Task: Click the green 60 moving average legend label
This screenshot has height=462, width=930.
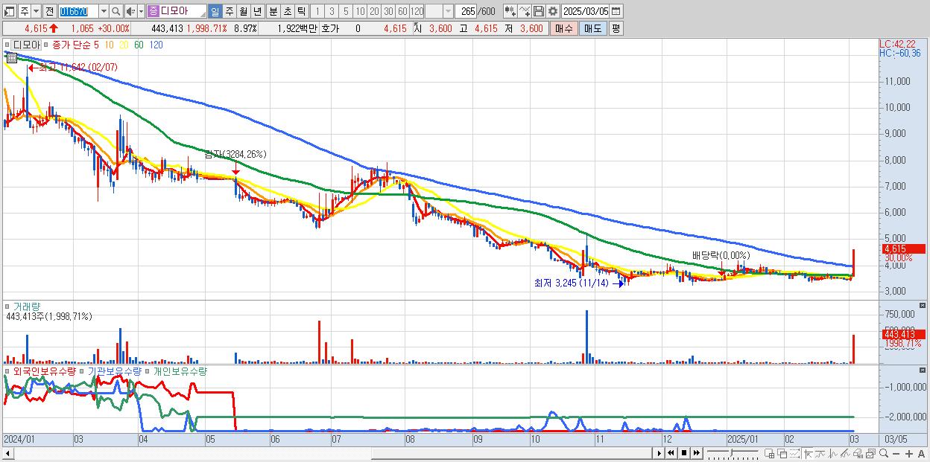Action: click(139, 45)
